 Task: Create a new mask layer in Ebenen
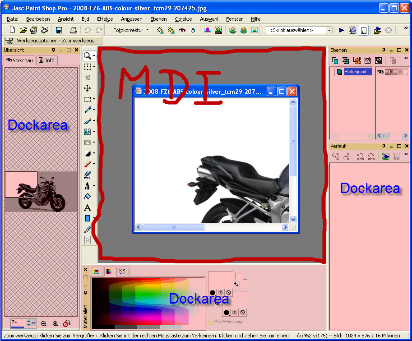368,60
